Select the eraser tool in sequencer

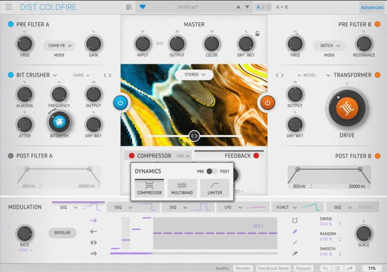tap(295, 253)
